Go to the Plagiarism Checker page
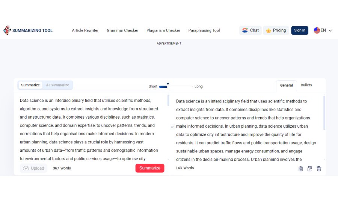 pos(163,30)
